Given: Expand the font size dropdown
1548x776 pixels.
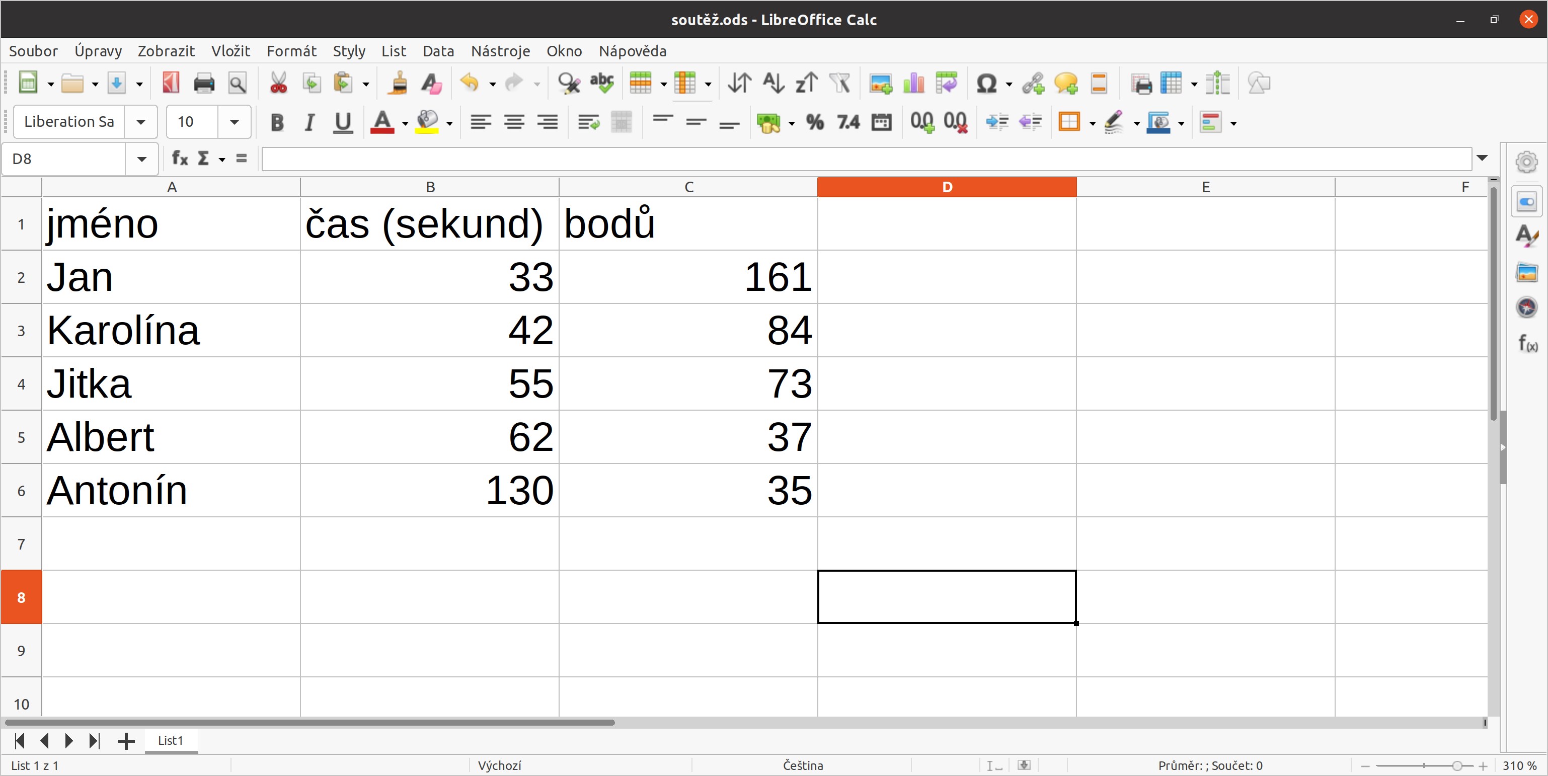Looking at the screenshot, I should tap(235, 122).
